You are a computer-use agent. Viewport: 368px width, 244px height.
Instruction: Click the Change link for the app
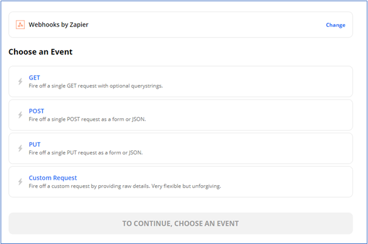(x=335, y=25)
